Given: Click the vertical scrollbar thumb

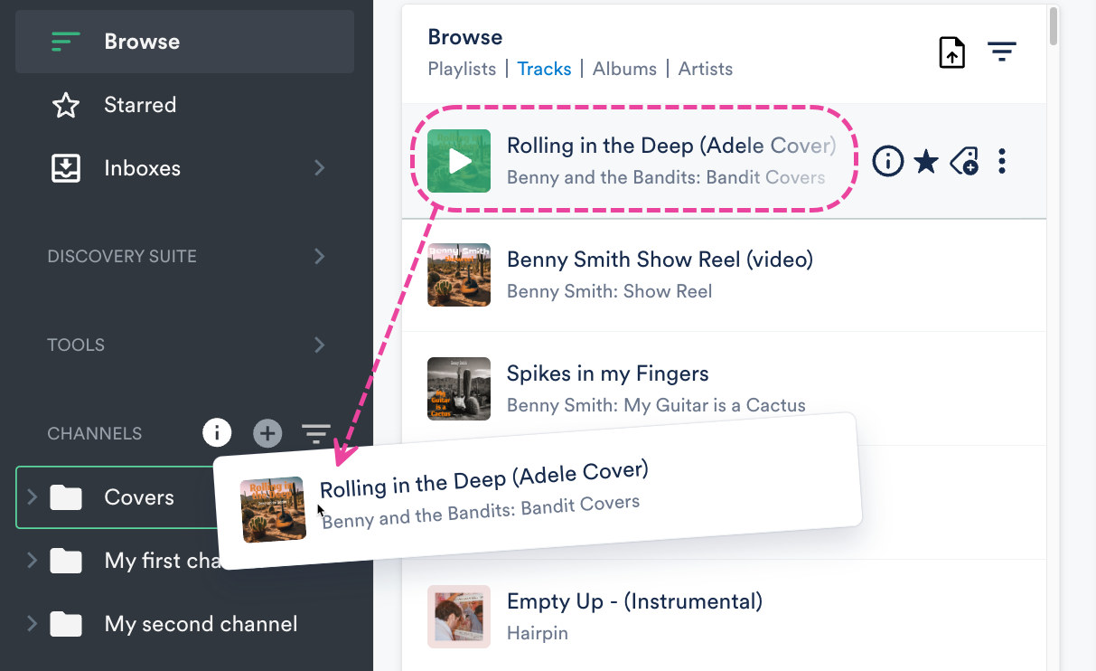Looking at the screenshot, I should (1054, 24).
